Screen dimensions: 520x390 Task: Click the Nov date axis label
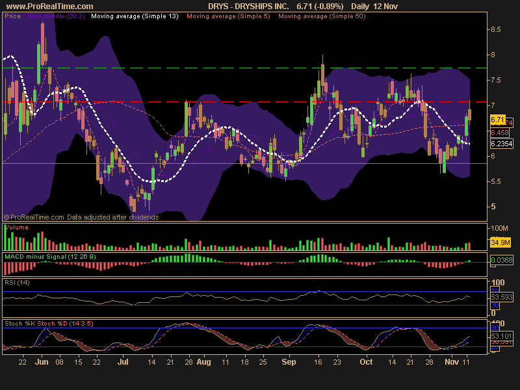coord(452,362)
